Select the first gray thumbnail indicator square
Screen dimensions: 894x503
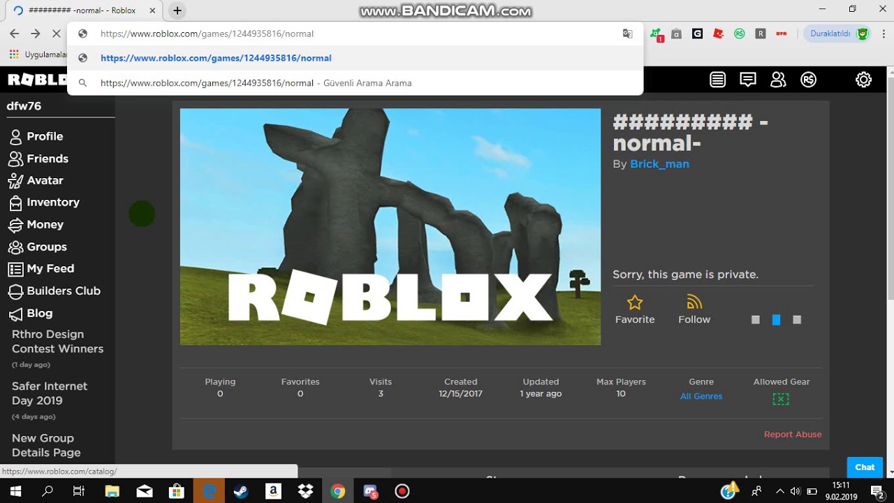755,319
